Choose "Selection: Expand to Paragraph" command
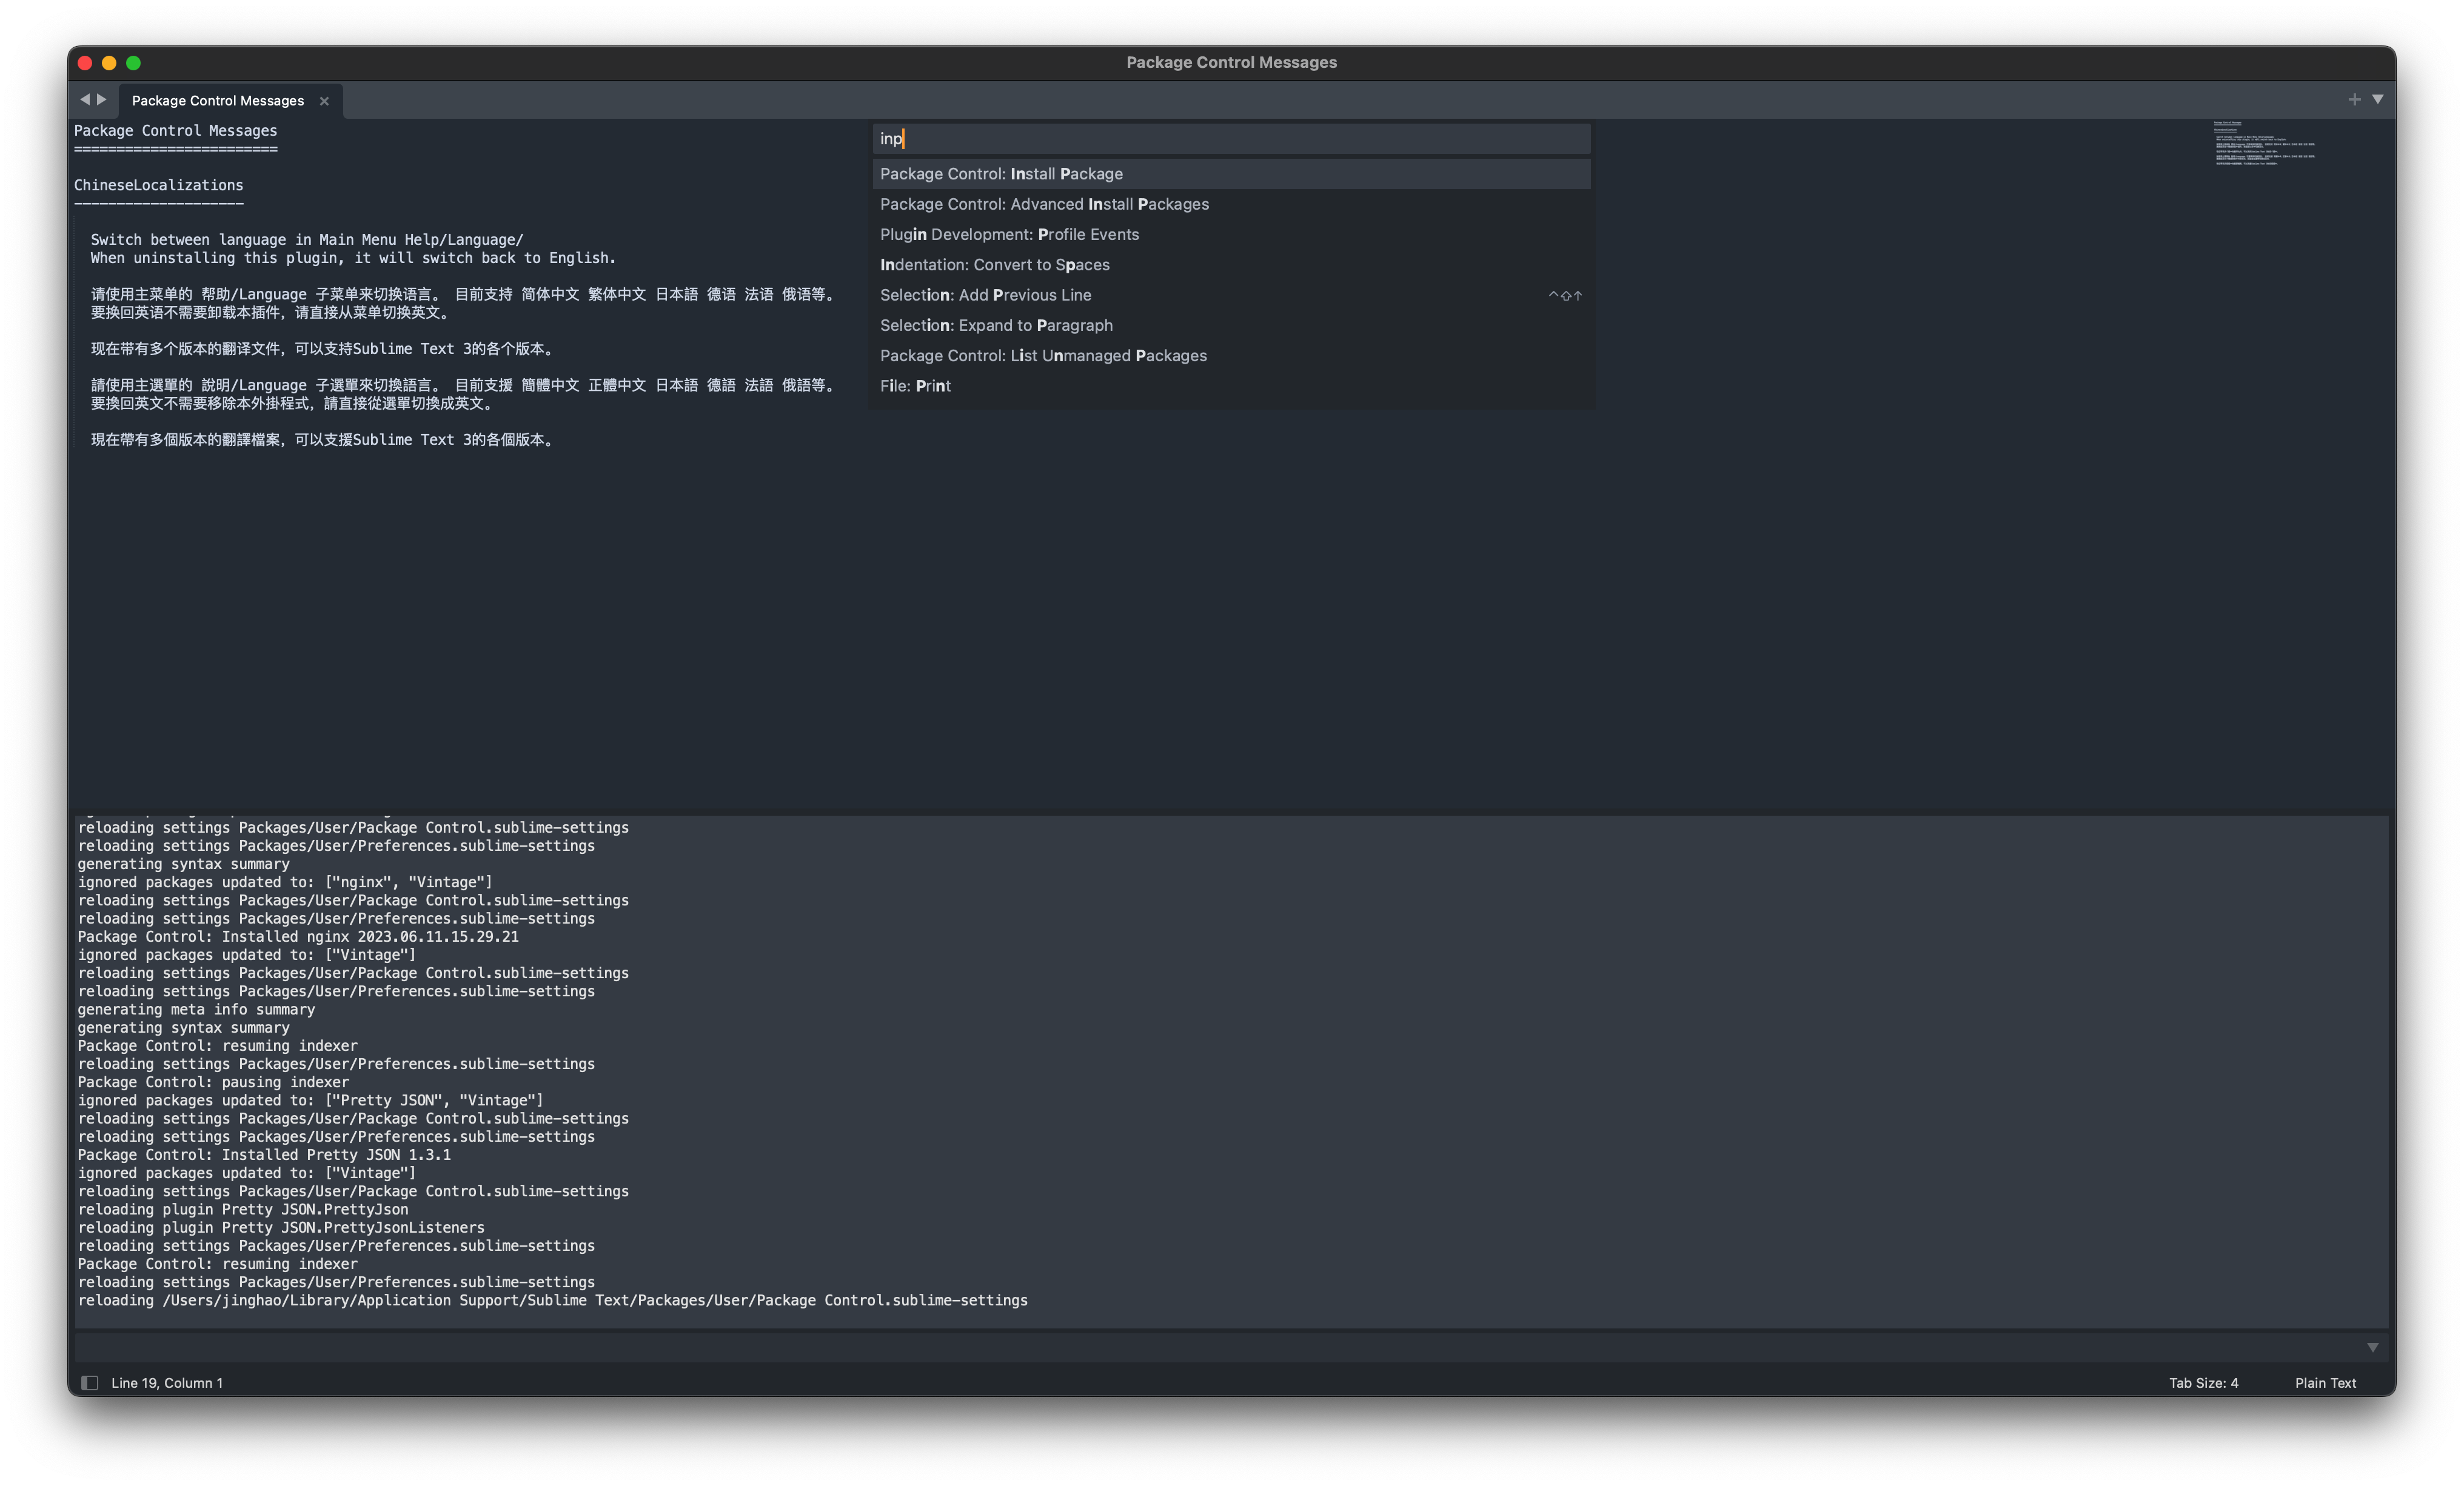 coord(996,325)
